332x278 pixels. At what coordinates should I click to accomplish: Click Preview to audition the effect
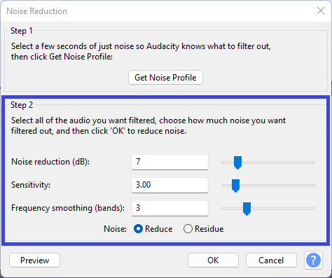34,260
